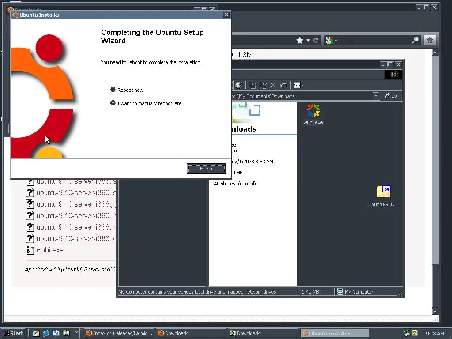The image size is (452, 339).
Task: Click the ubuntu-9.10-server-i386.m link
Action: [x=76, y=227]
